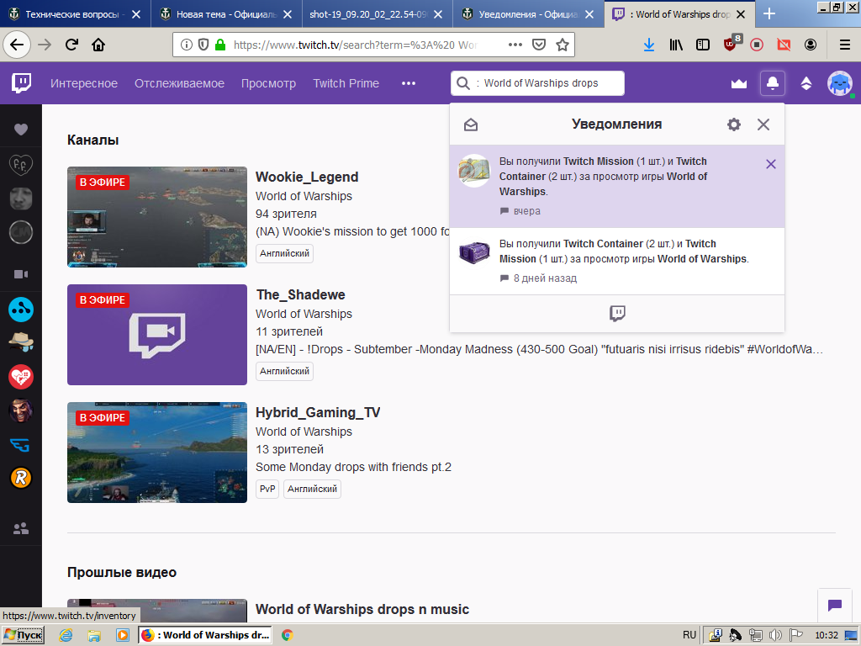Screen dimensions: 861x646
Task: Open the The_Shadewe stream thumbnail
Action: [x=157, y=335]
